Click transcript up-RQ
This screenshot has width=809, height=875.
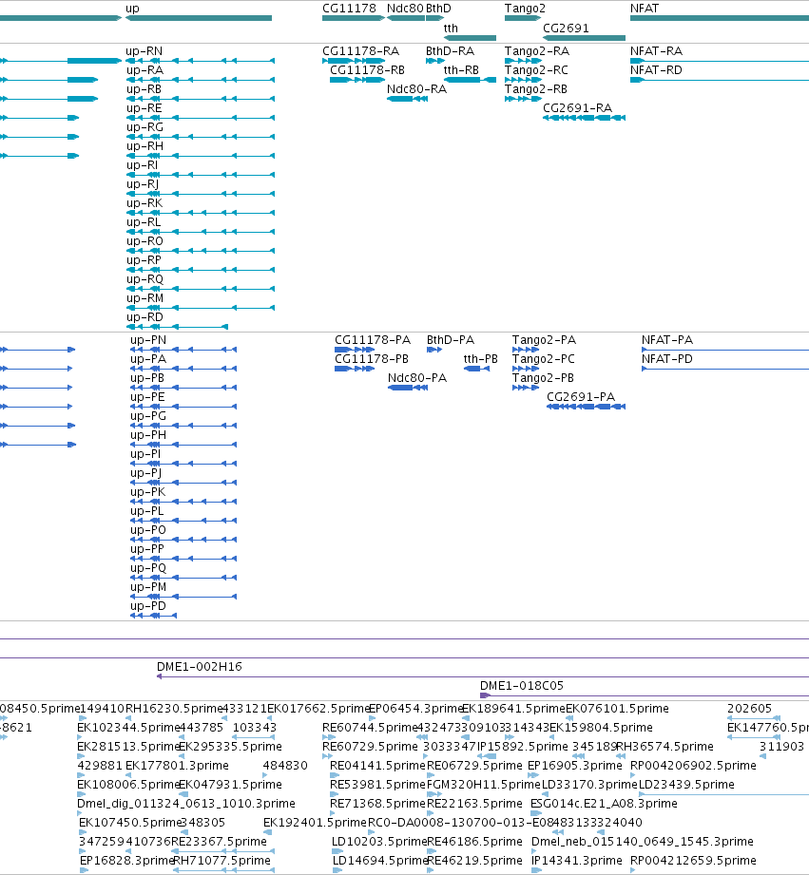(200, 289)
